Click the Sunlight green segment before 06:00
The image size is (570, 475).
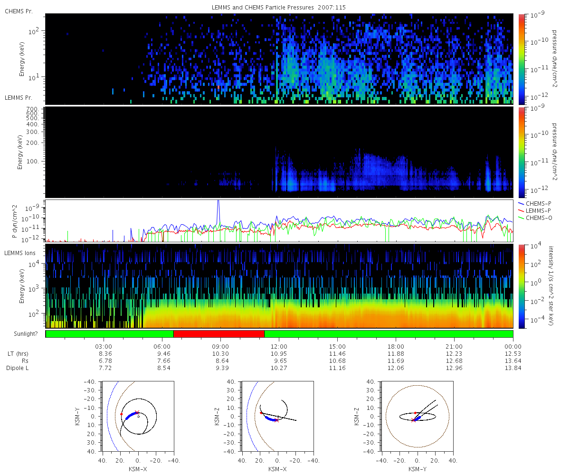110,334
